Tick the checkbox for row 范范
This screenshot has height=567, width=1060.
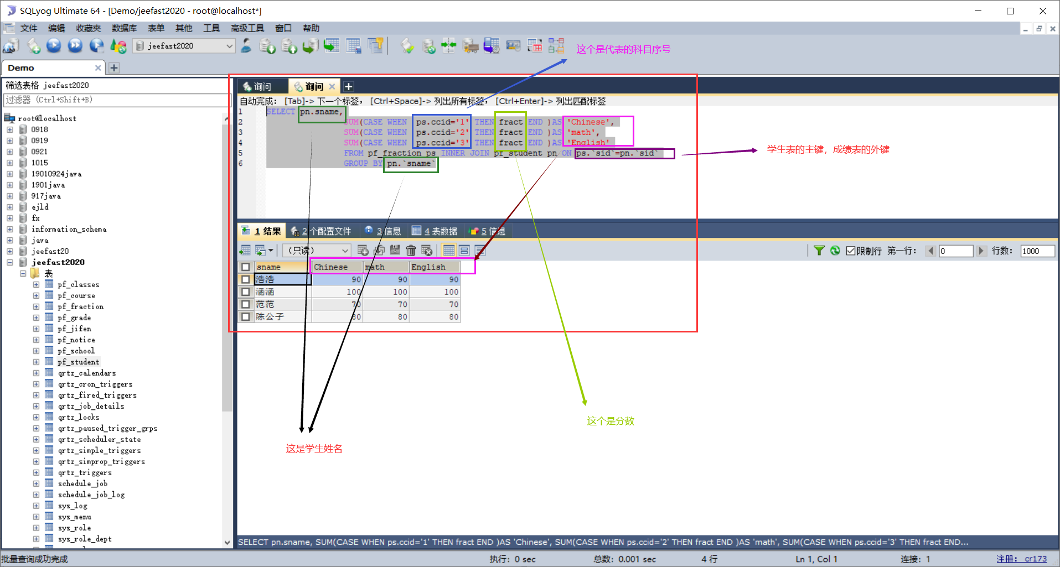pos(246,304)
